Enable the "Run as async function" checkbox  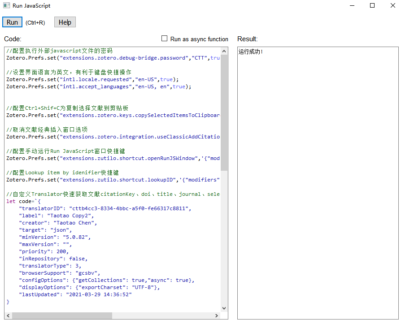(164, 39)
